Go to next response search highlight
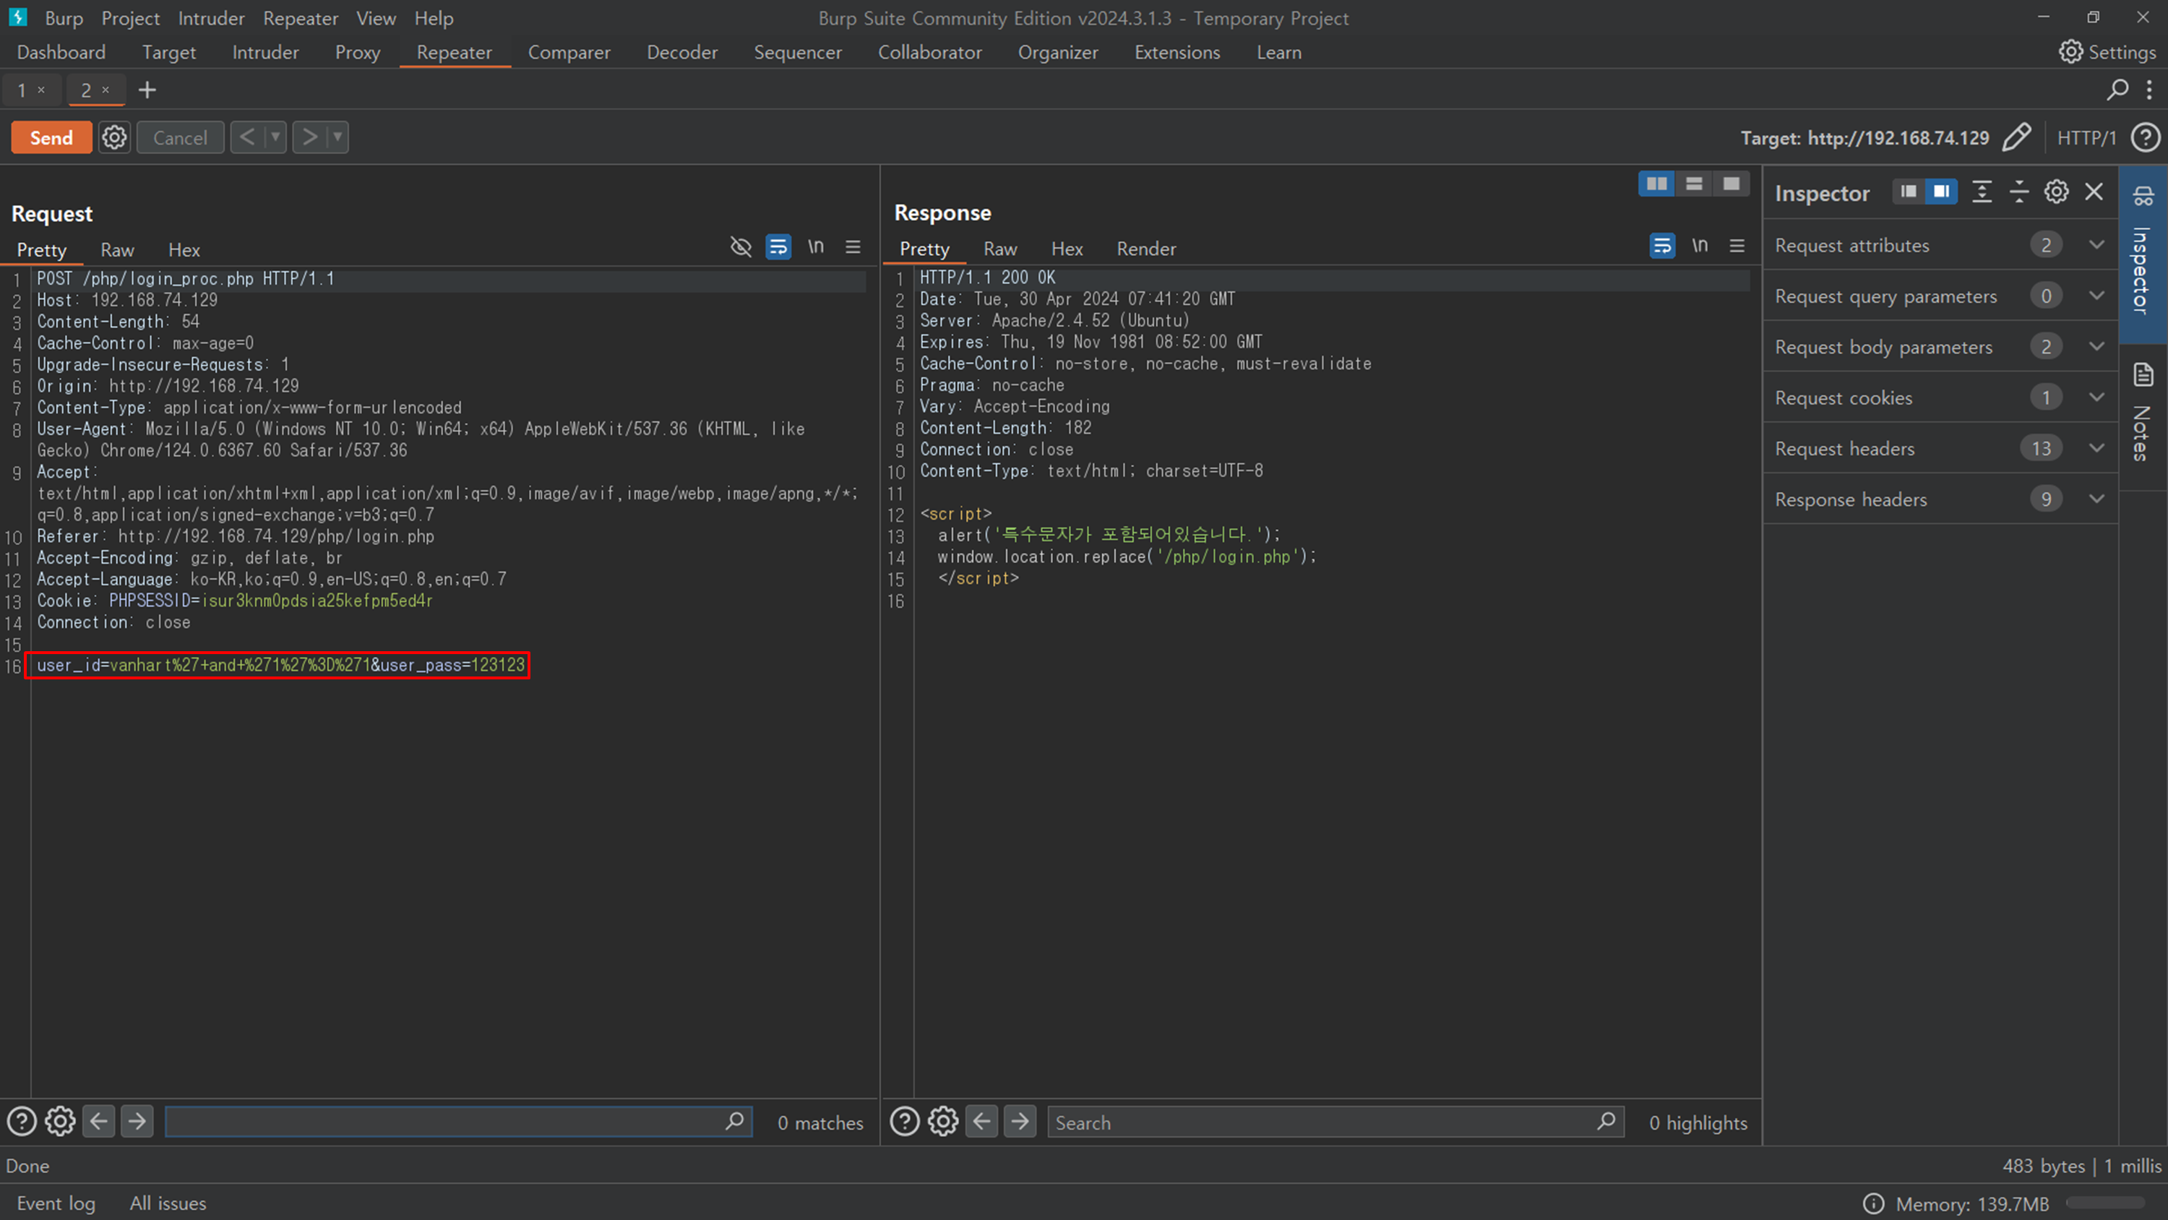Viewport: 2168px width, 1220px height. tap(1020, 1122)
